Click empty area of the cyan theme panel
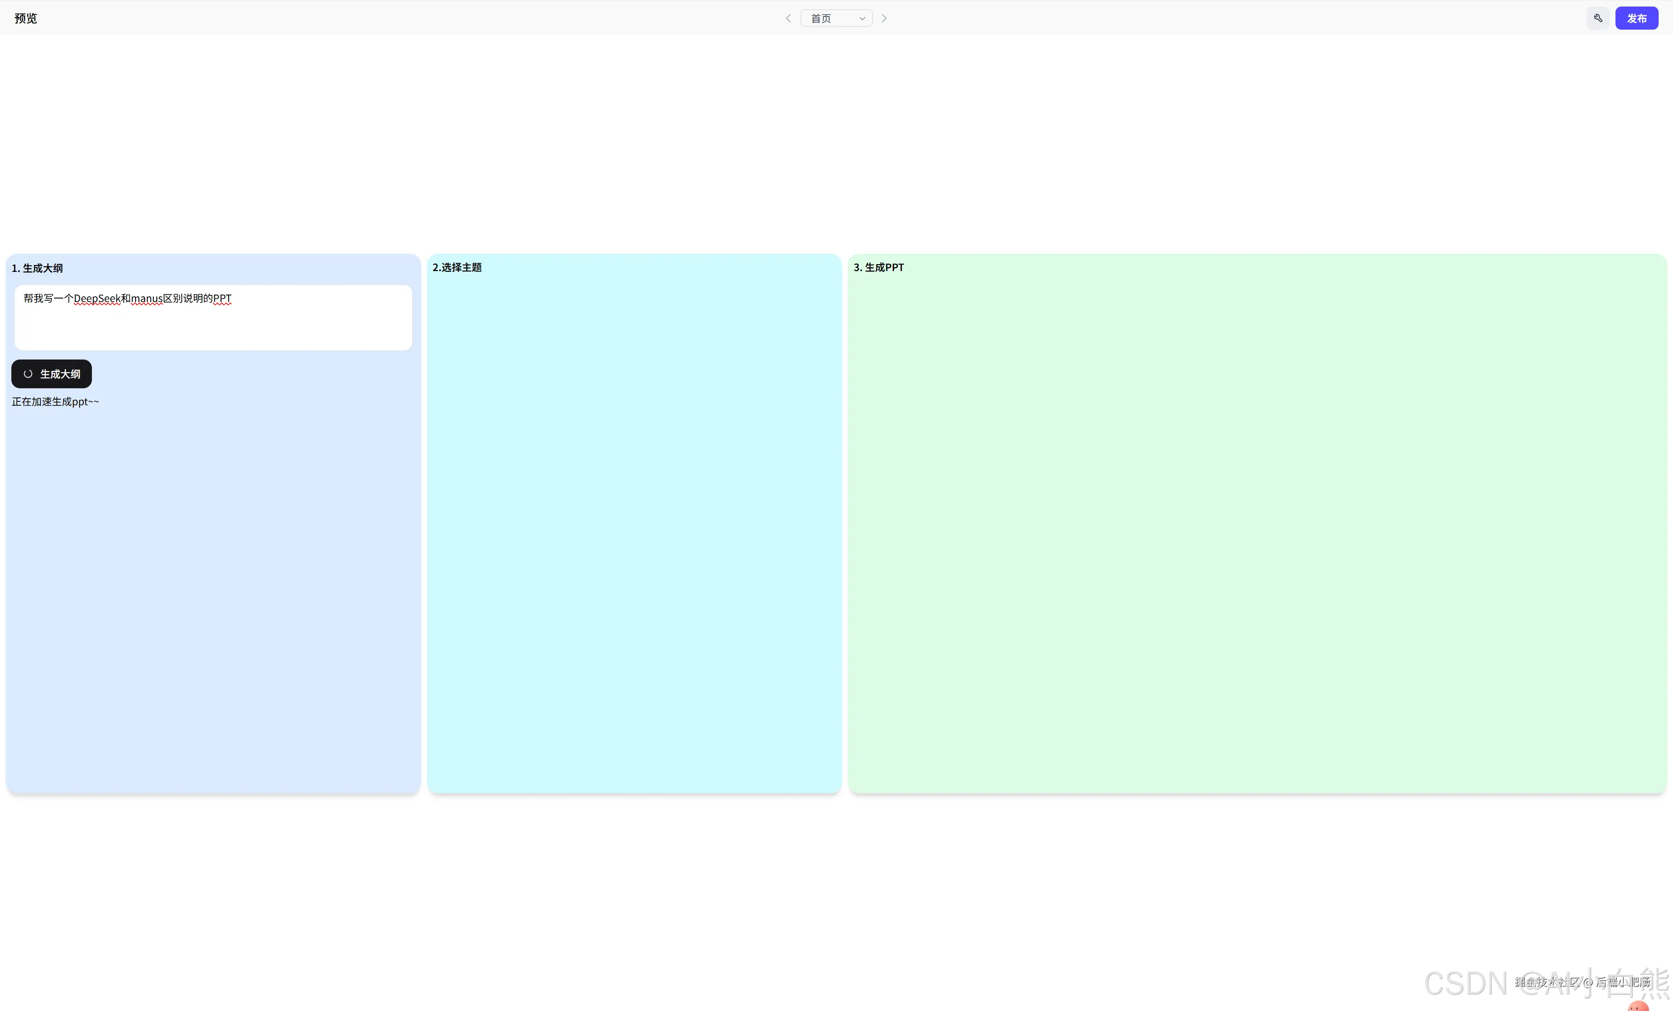 point(634,529)
